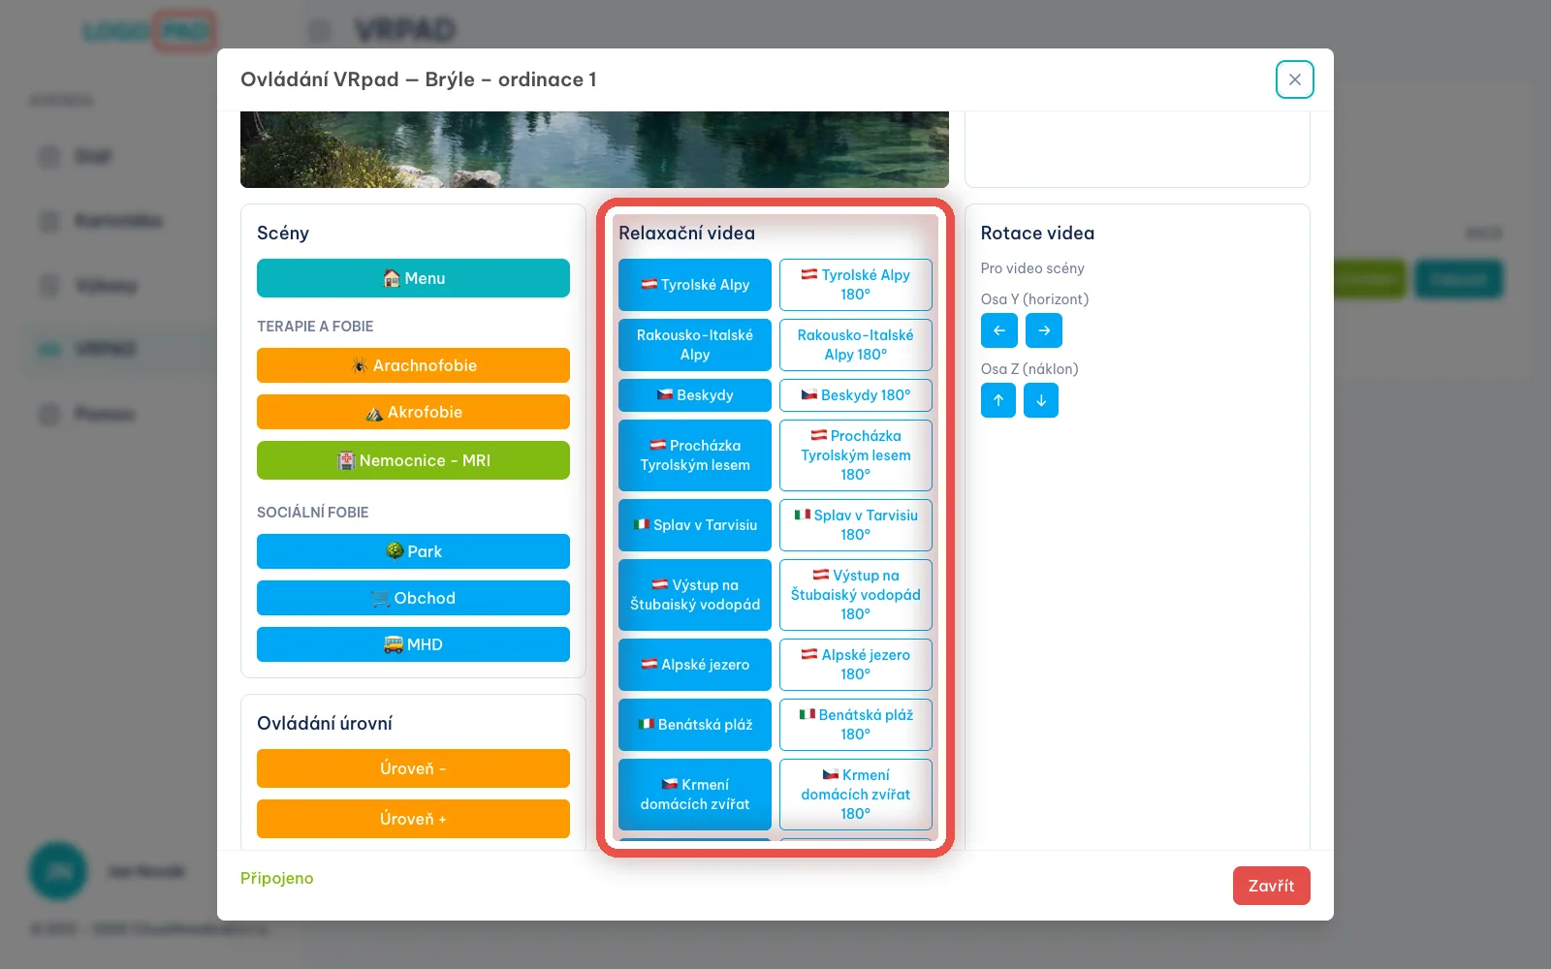Play Krmení domácích zvířat video
The image size is (1551, 969).
(x=695, y=795)
